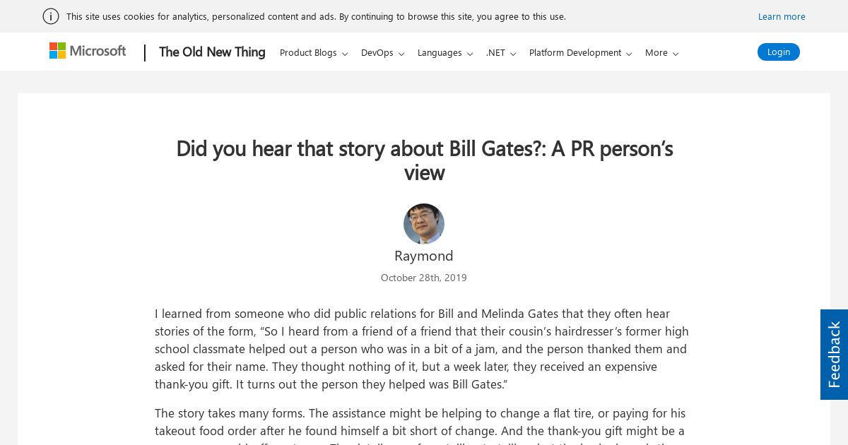Choose the Platform Development menu label

point(575,53)
